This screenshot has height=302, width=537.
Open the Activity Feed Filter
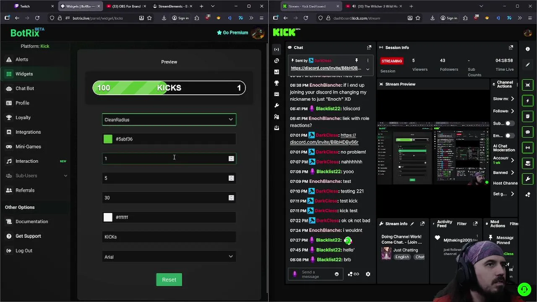click(461, 224)
